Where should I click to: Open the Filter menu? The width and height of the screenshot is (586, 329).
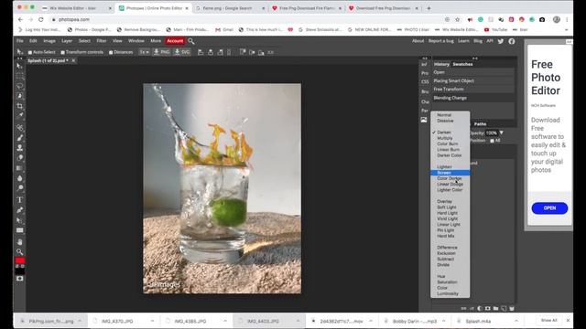[x=102, y=41]
